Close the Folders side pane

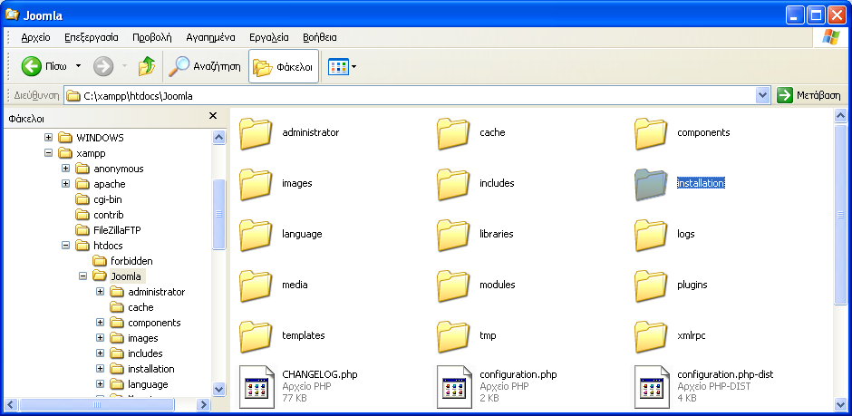[x=213, y=116]
